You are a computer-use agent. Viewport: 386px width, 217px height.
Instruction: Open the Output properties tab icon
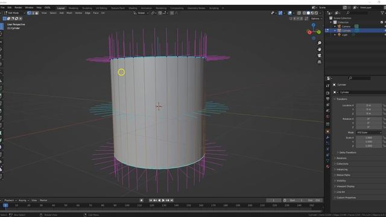327,99
